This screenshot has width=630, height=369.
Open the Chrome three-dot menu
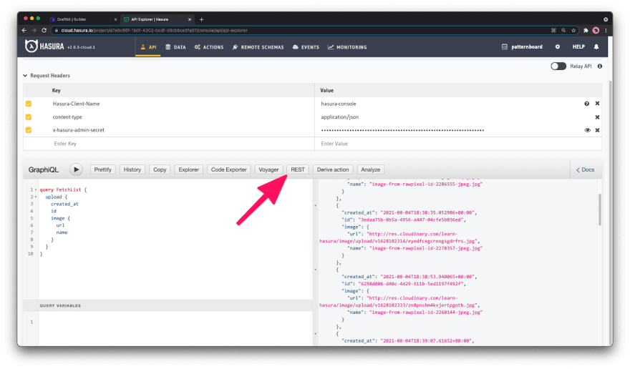coord(606,30)
